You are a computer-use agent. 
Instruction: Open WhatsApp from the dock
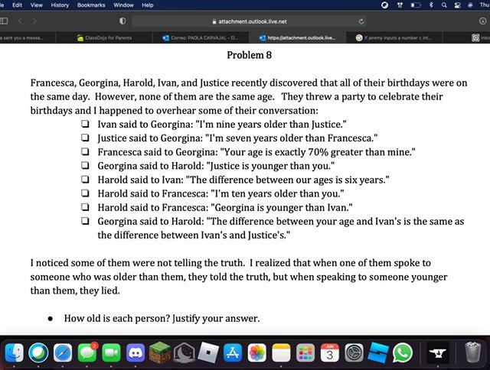click(403, 353)
